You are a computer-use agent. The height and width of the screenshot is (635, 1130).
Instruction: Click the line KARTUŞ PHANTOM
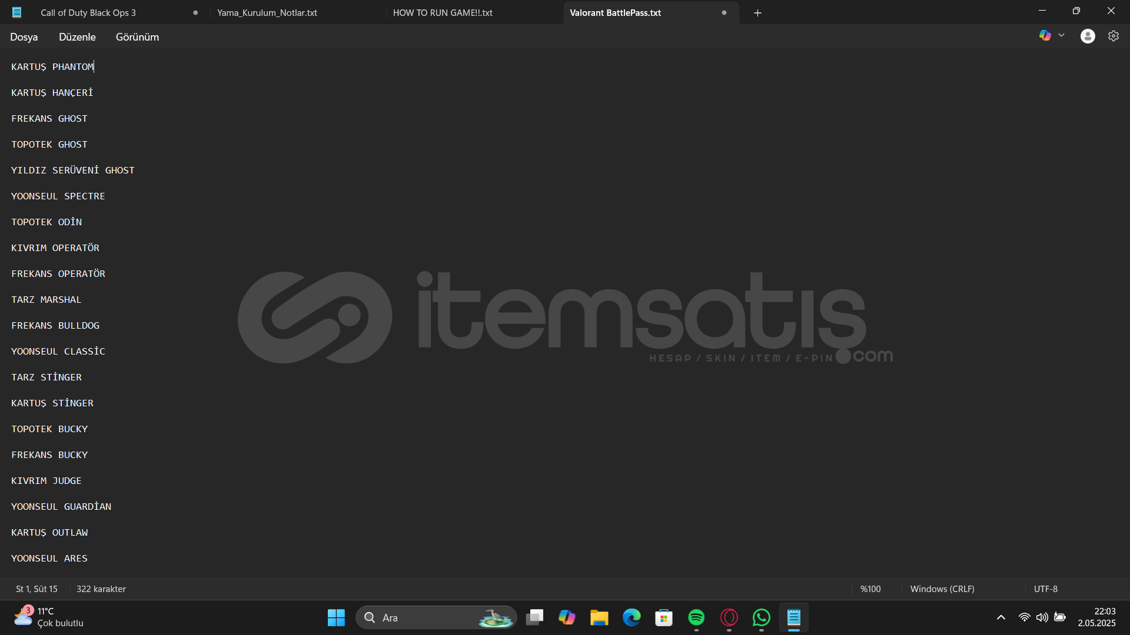[x=52, y=67]
